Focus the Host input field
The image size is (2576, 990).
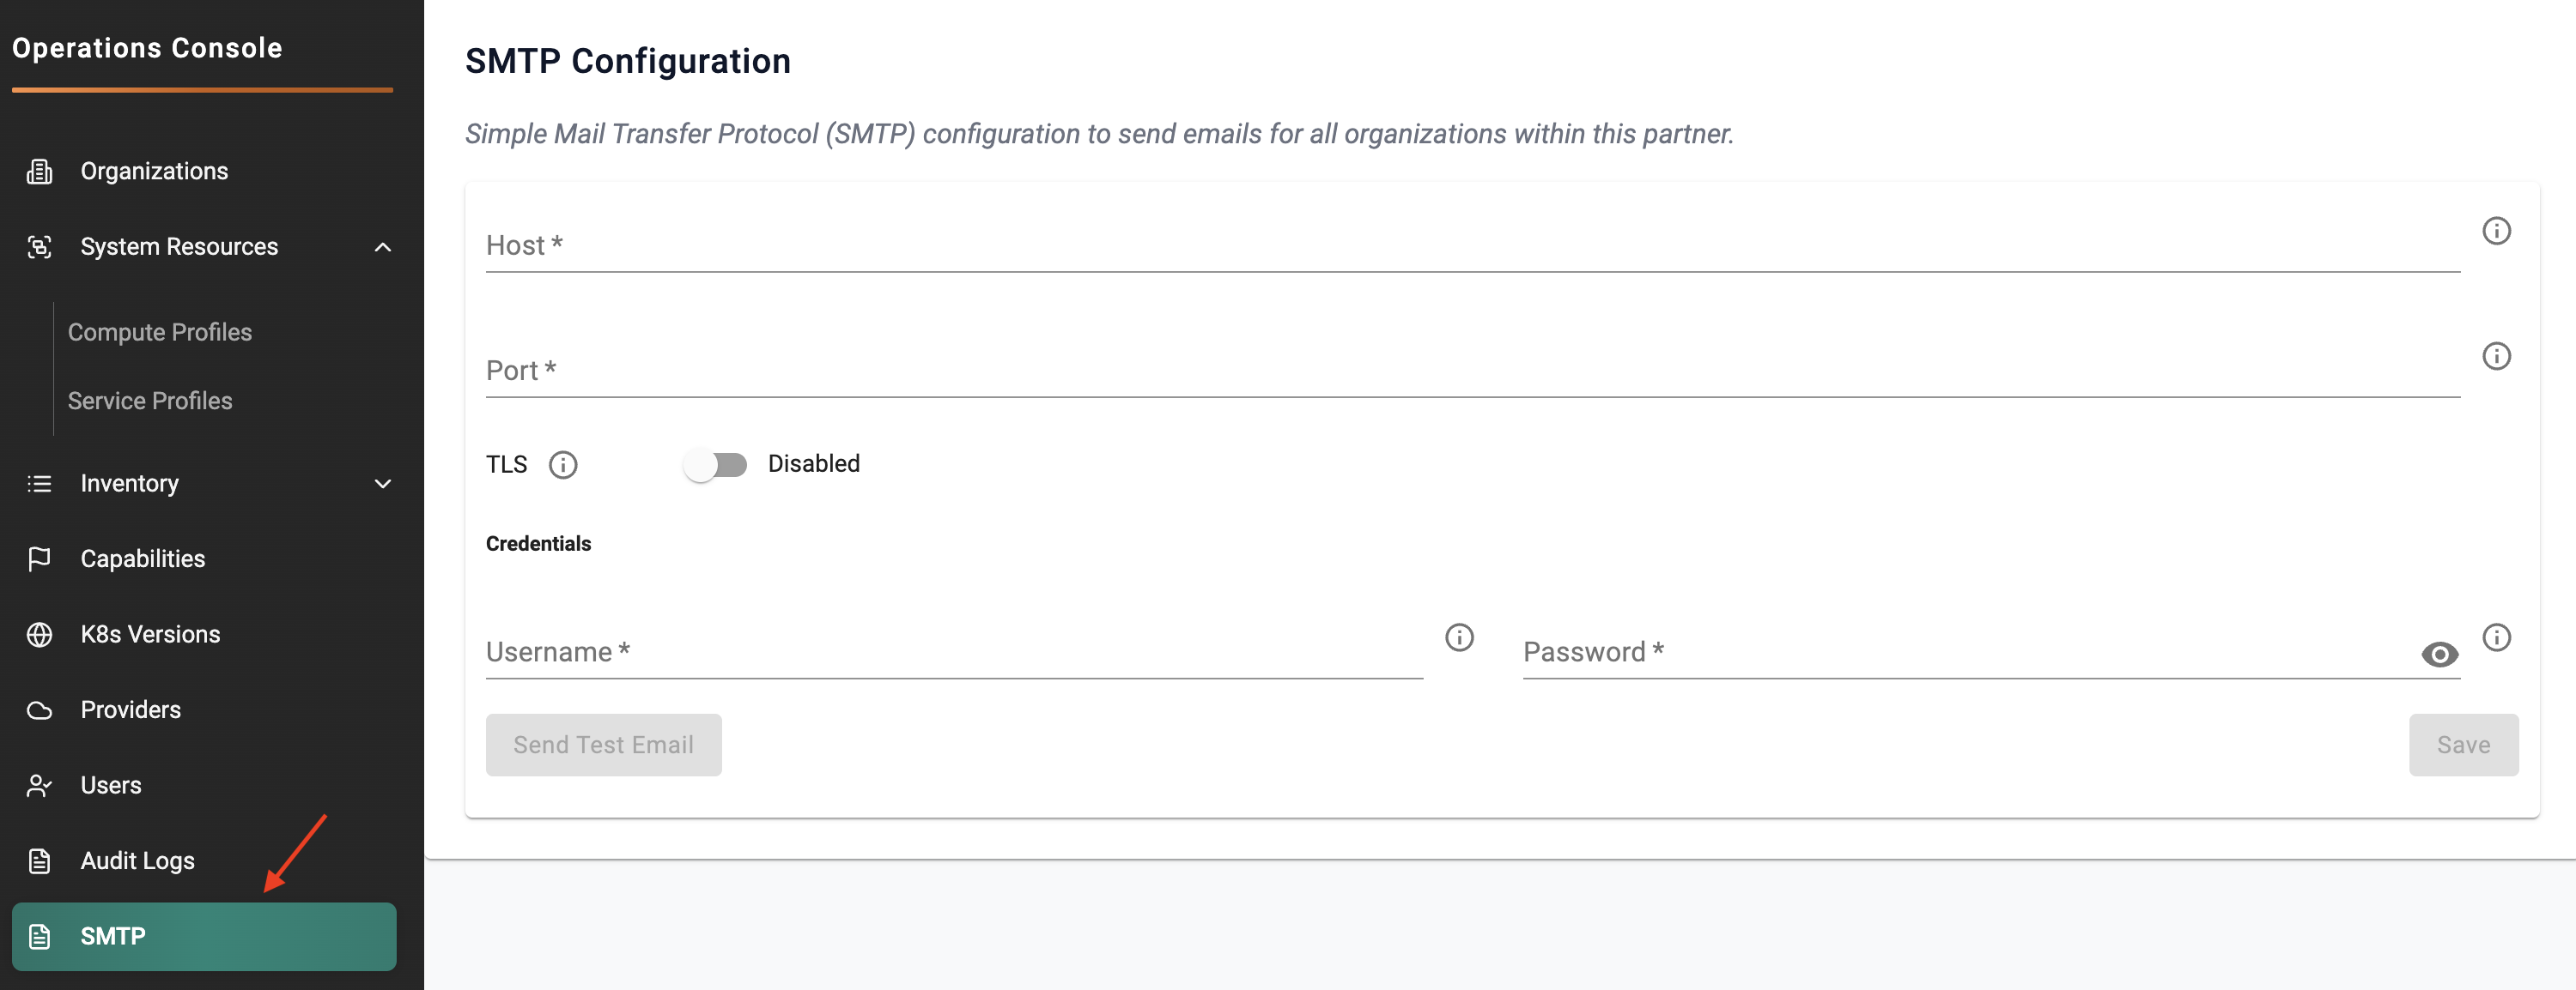click(x=1472, y=245)
